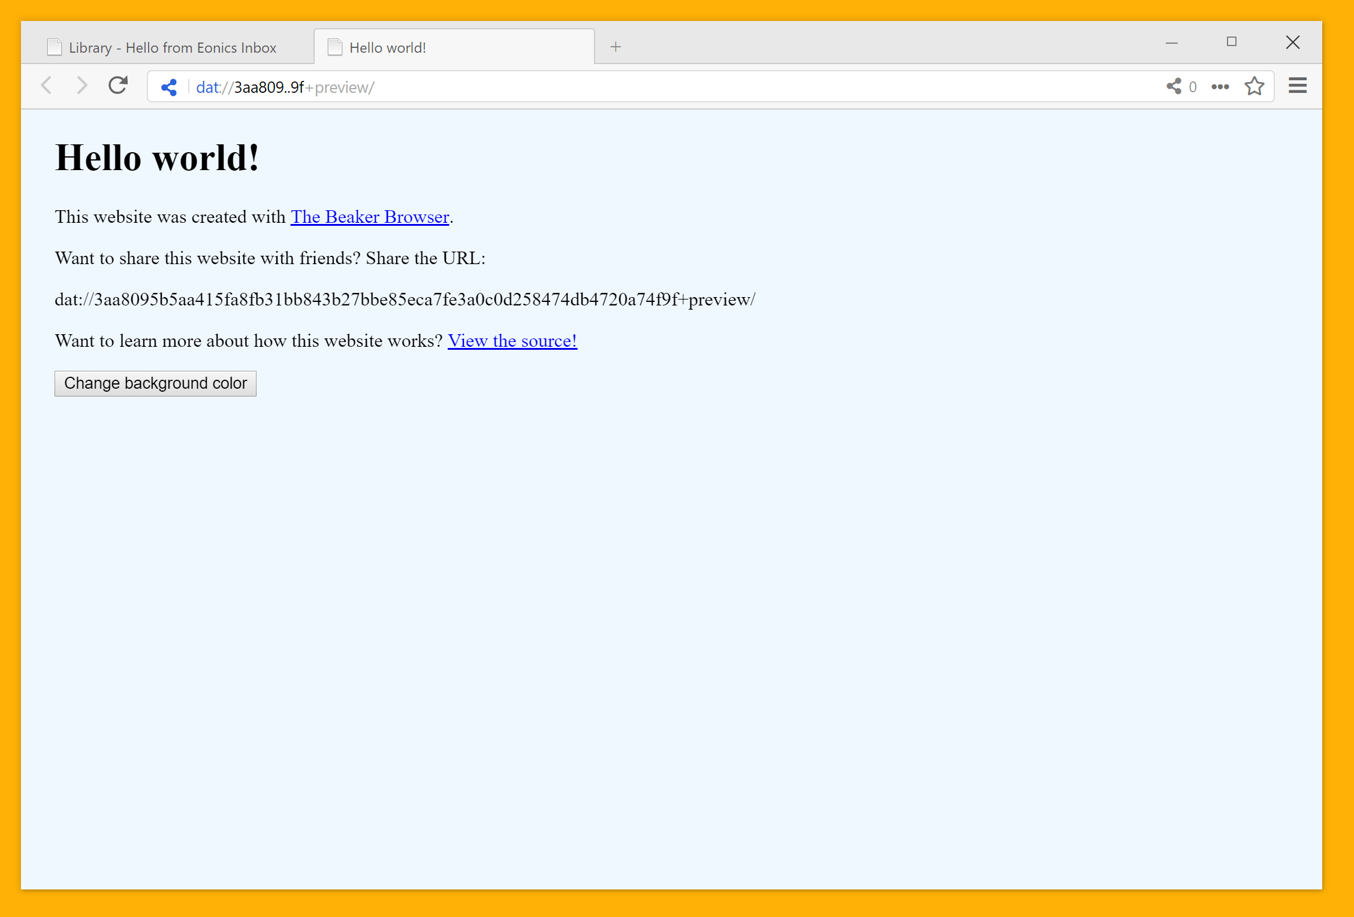Select the share icon in the address bar

coord(168,86)
